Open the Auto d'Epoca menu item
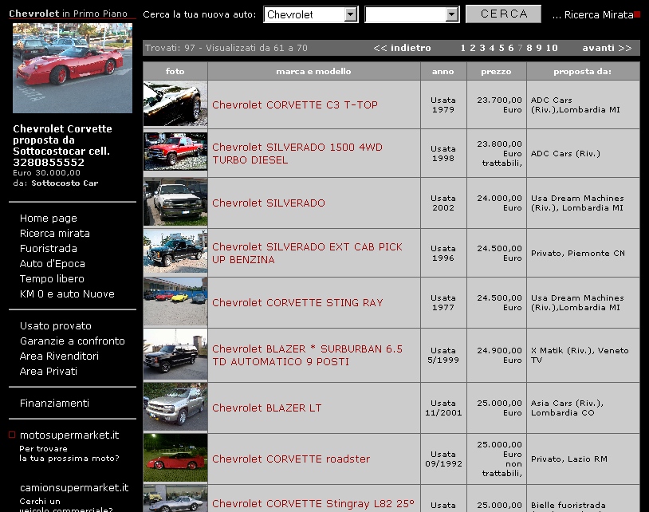This screenshot has height=512, width=649. [52, 264]
